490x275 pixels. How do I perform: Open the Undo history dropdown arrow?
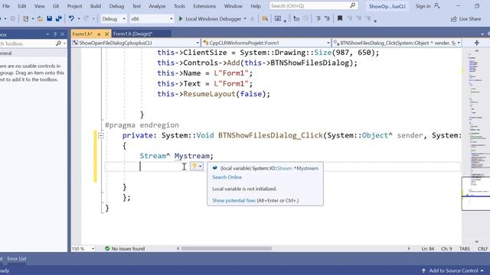pyautogui.click(x=78, y=18)
